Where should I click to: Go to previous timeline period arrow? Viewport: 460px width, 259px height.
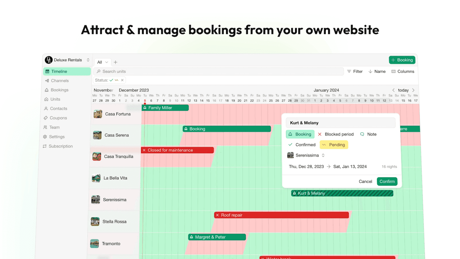393,90
